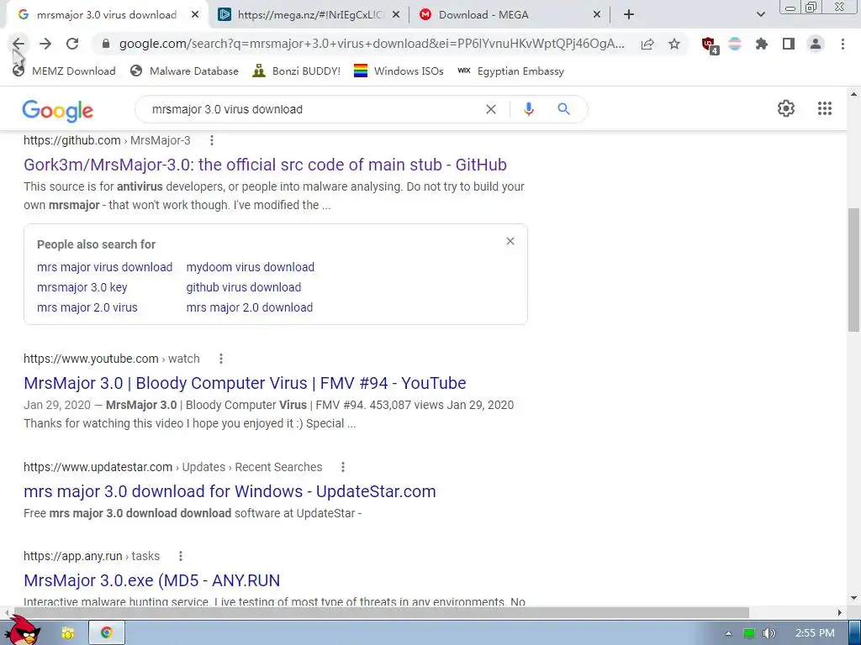The height and width of the screenshot is (645, 861).
Task: Search for github virus download
Action: (244, 287)
